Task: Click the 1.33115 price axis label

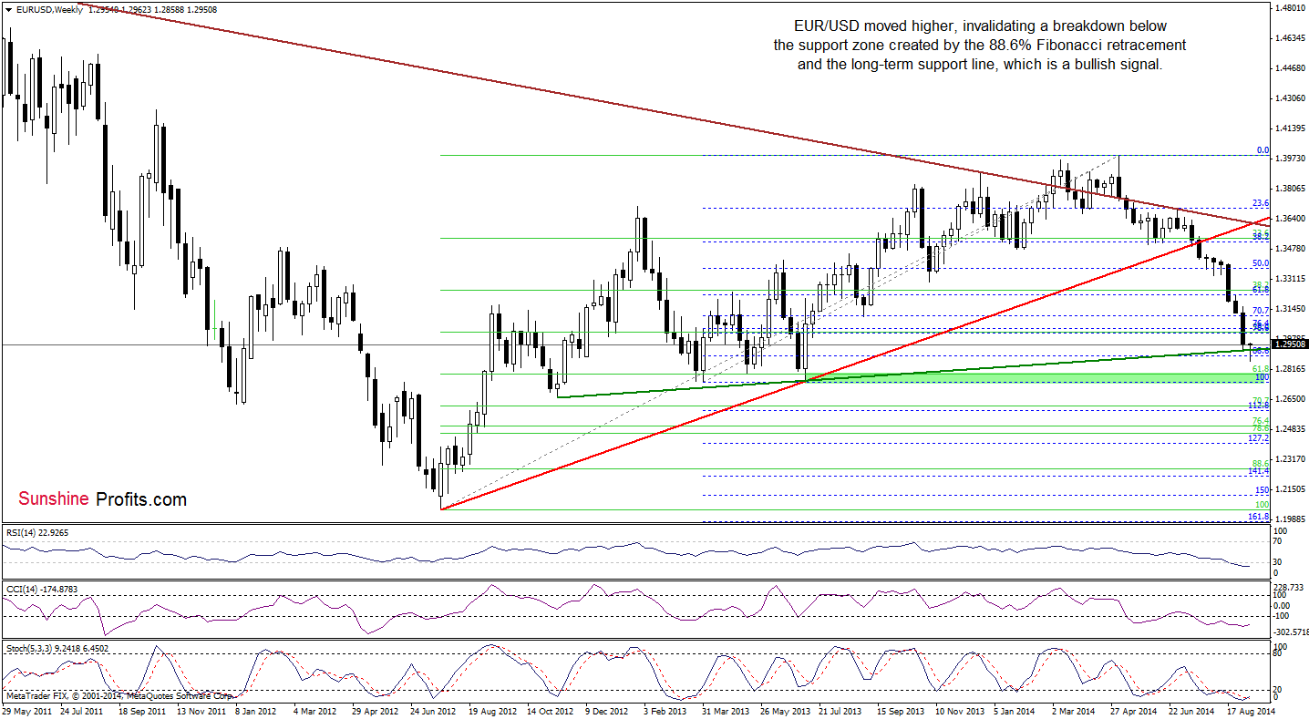Action: pos(1293,279)
